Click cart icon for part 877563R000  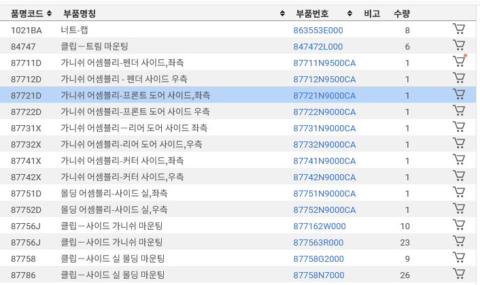point(459,242)
